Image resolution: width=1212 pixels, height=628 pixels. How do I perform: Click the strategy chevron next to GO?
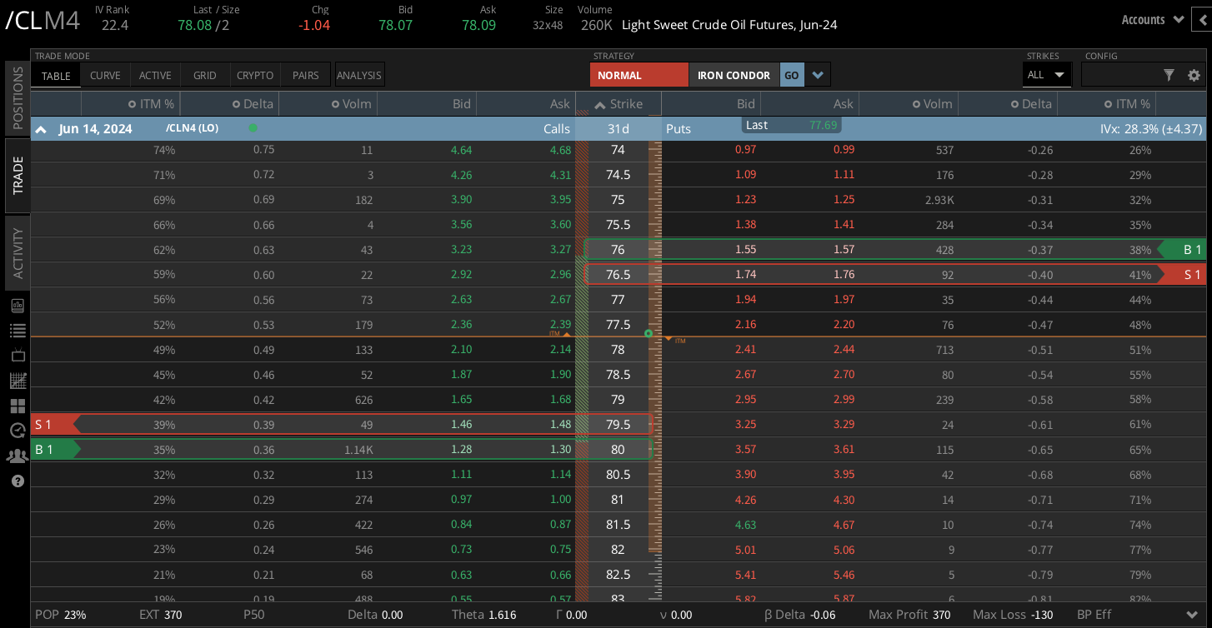817,74
